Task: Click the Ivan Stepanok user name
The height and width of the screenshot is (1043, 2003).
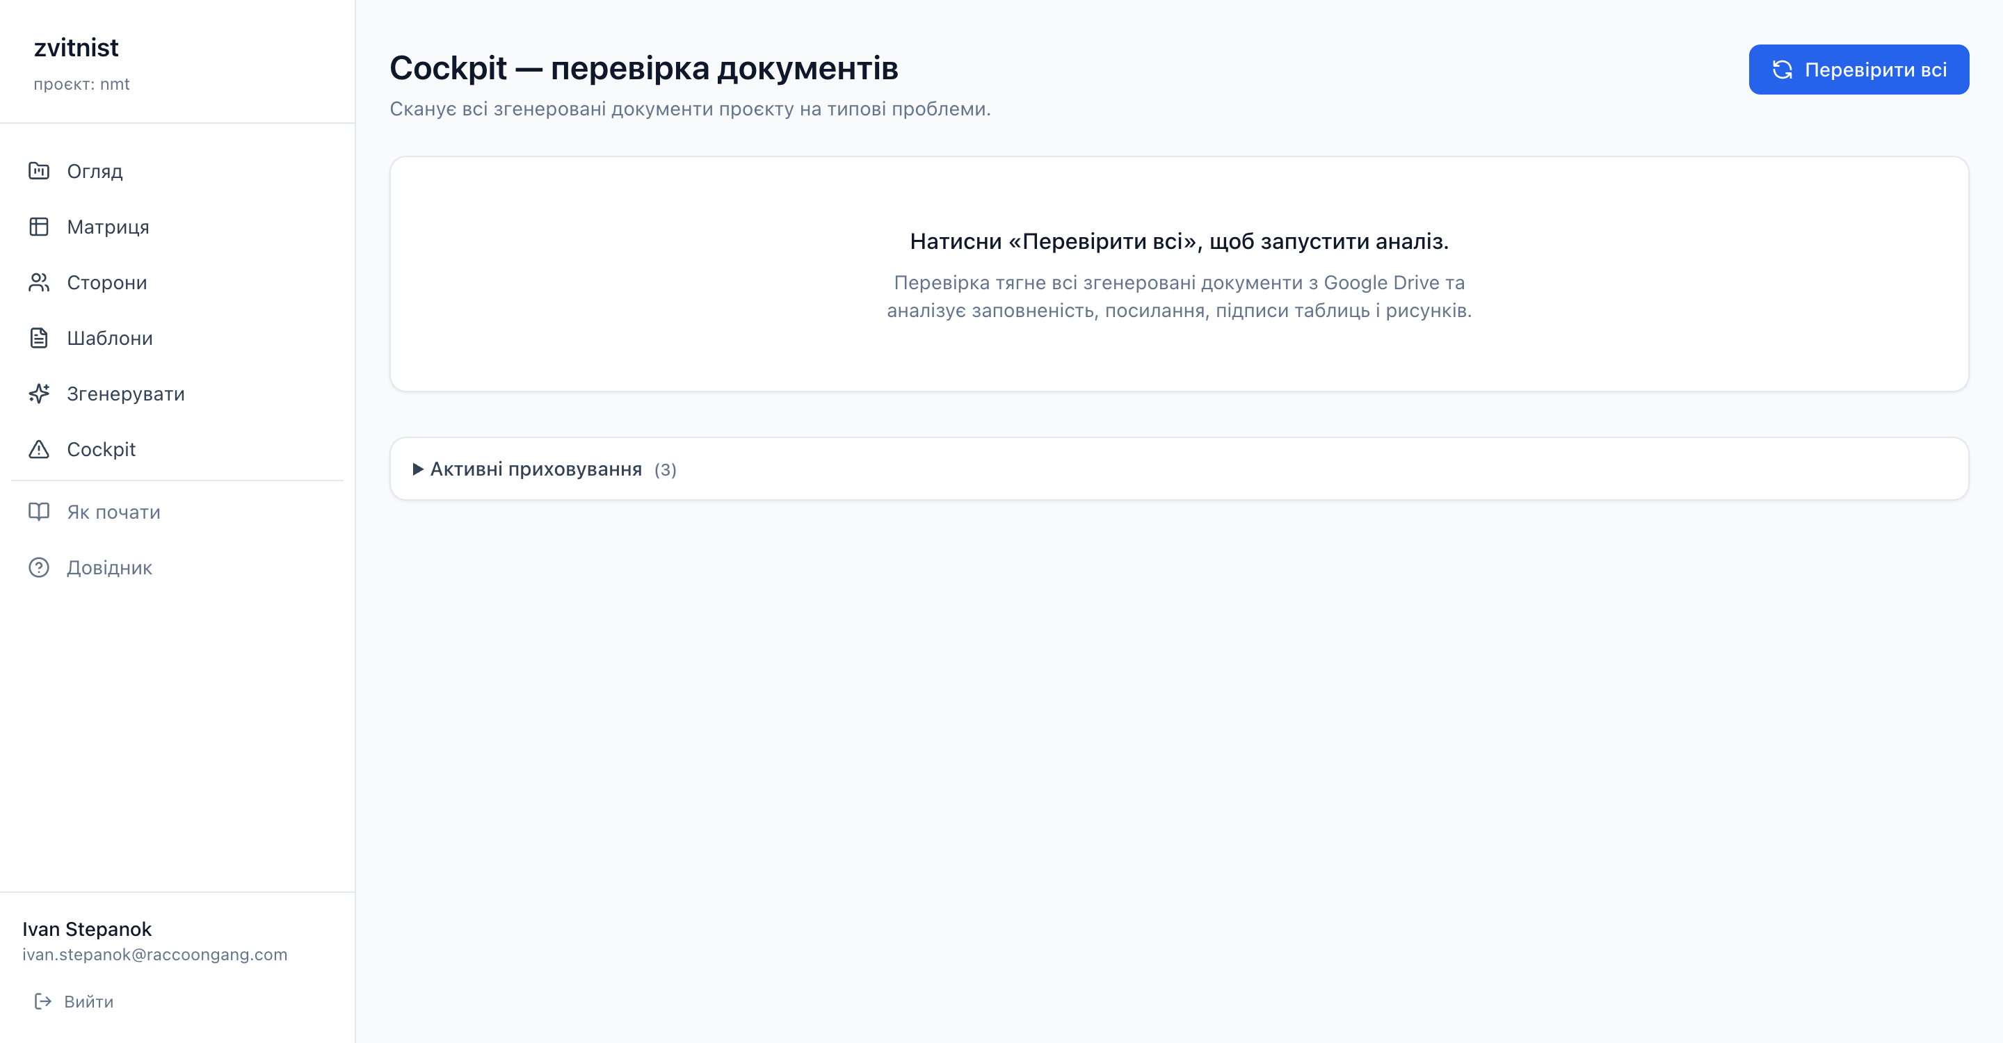Action: coord(87,929)
